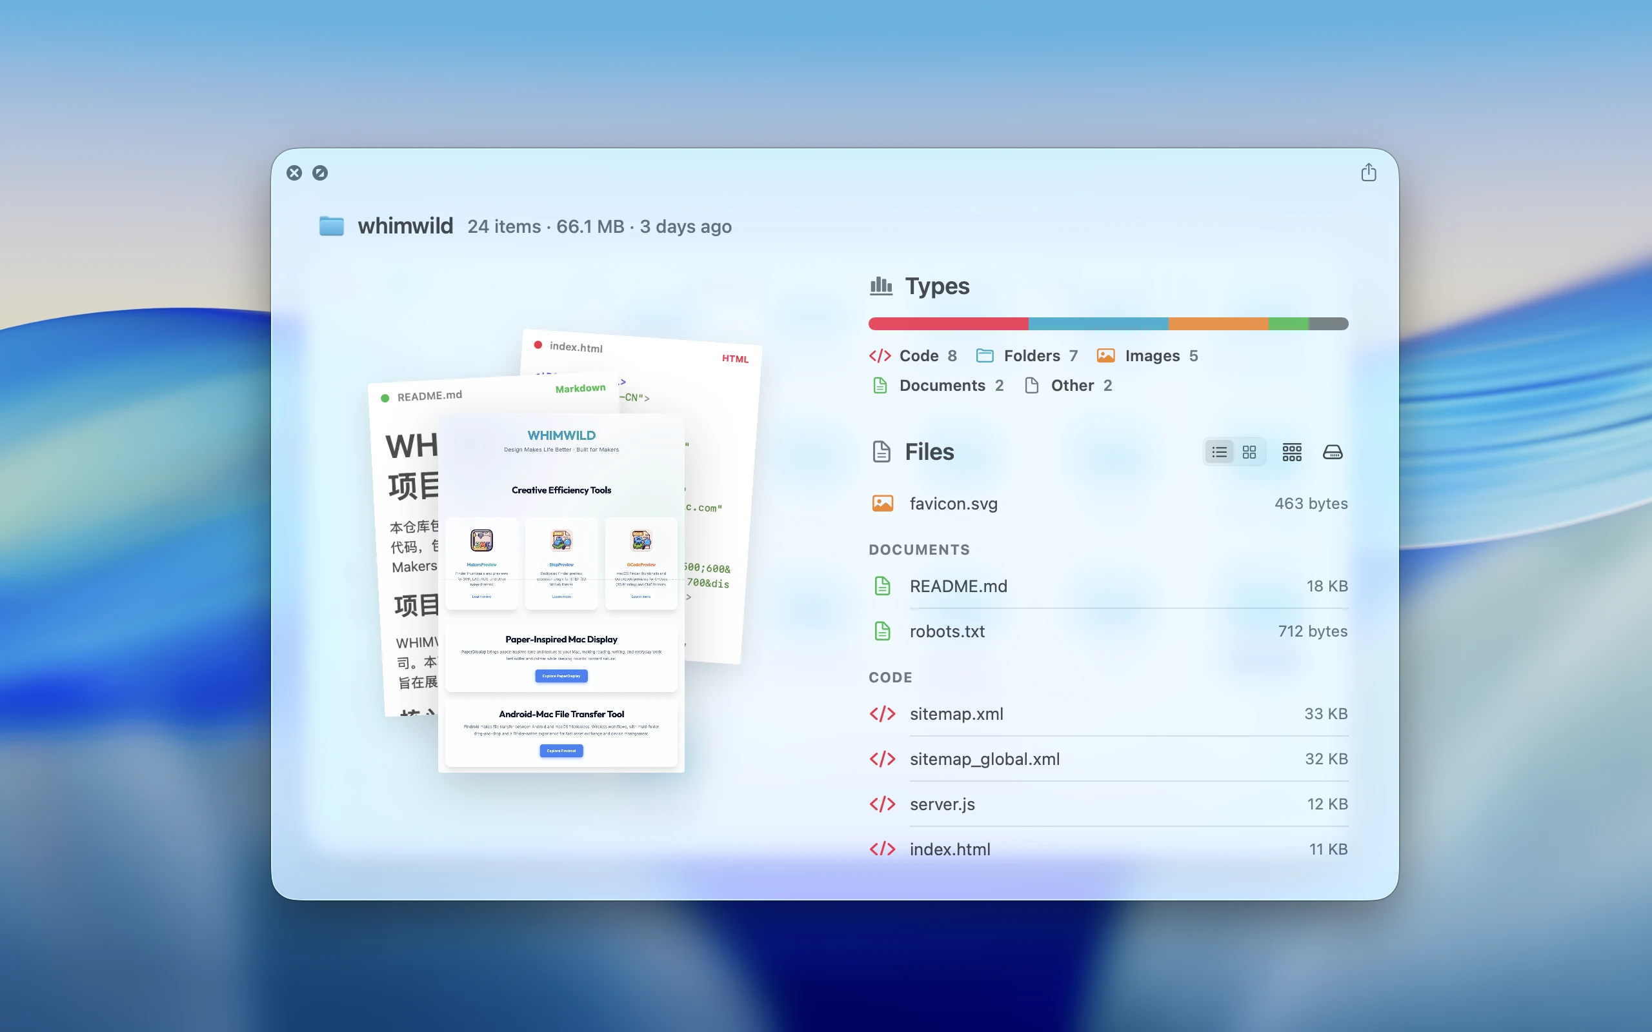
Task: Click the green Documents segment of Types bar
Action: 1288,324
